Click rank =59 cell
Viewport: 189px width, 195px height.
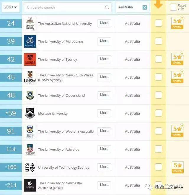point(11,113)
